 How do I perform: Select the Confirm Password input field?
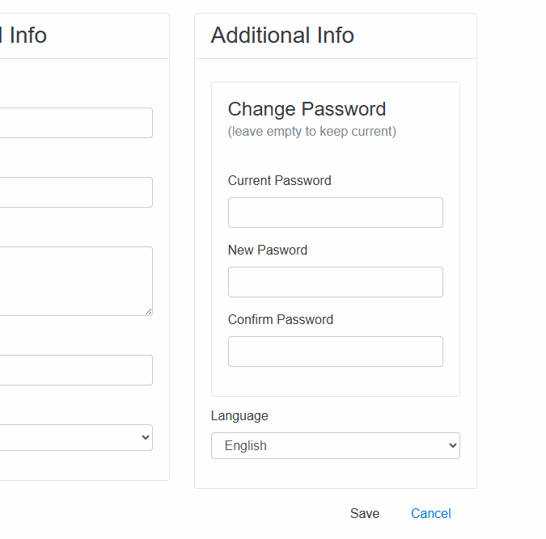click(x=335, y=352)
